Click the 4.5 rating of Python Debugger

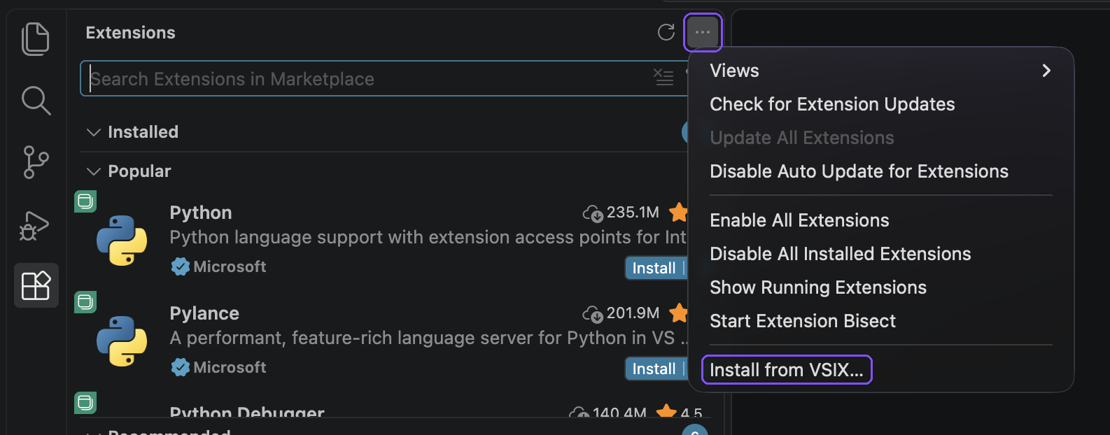[x=691, y=413]
